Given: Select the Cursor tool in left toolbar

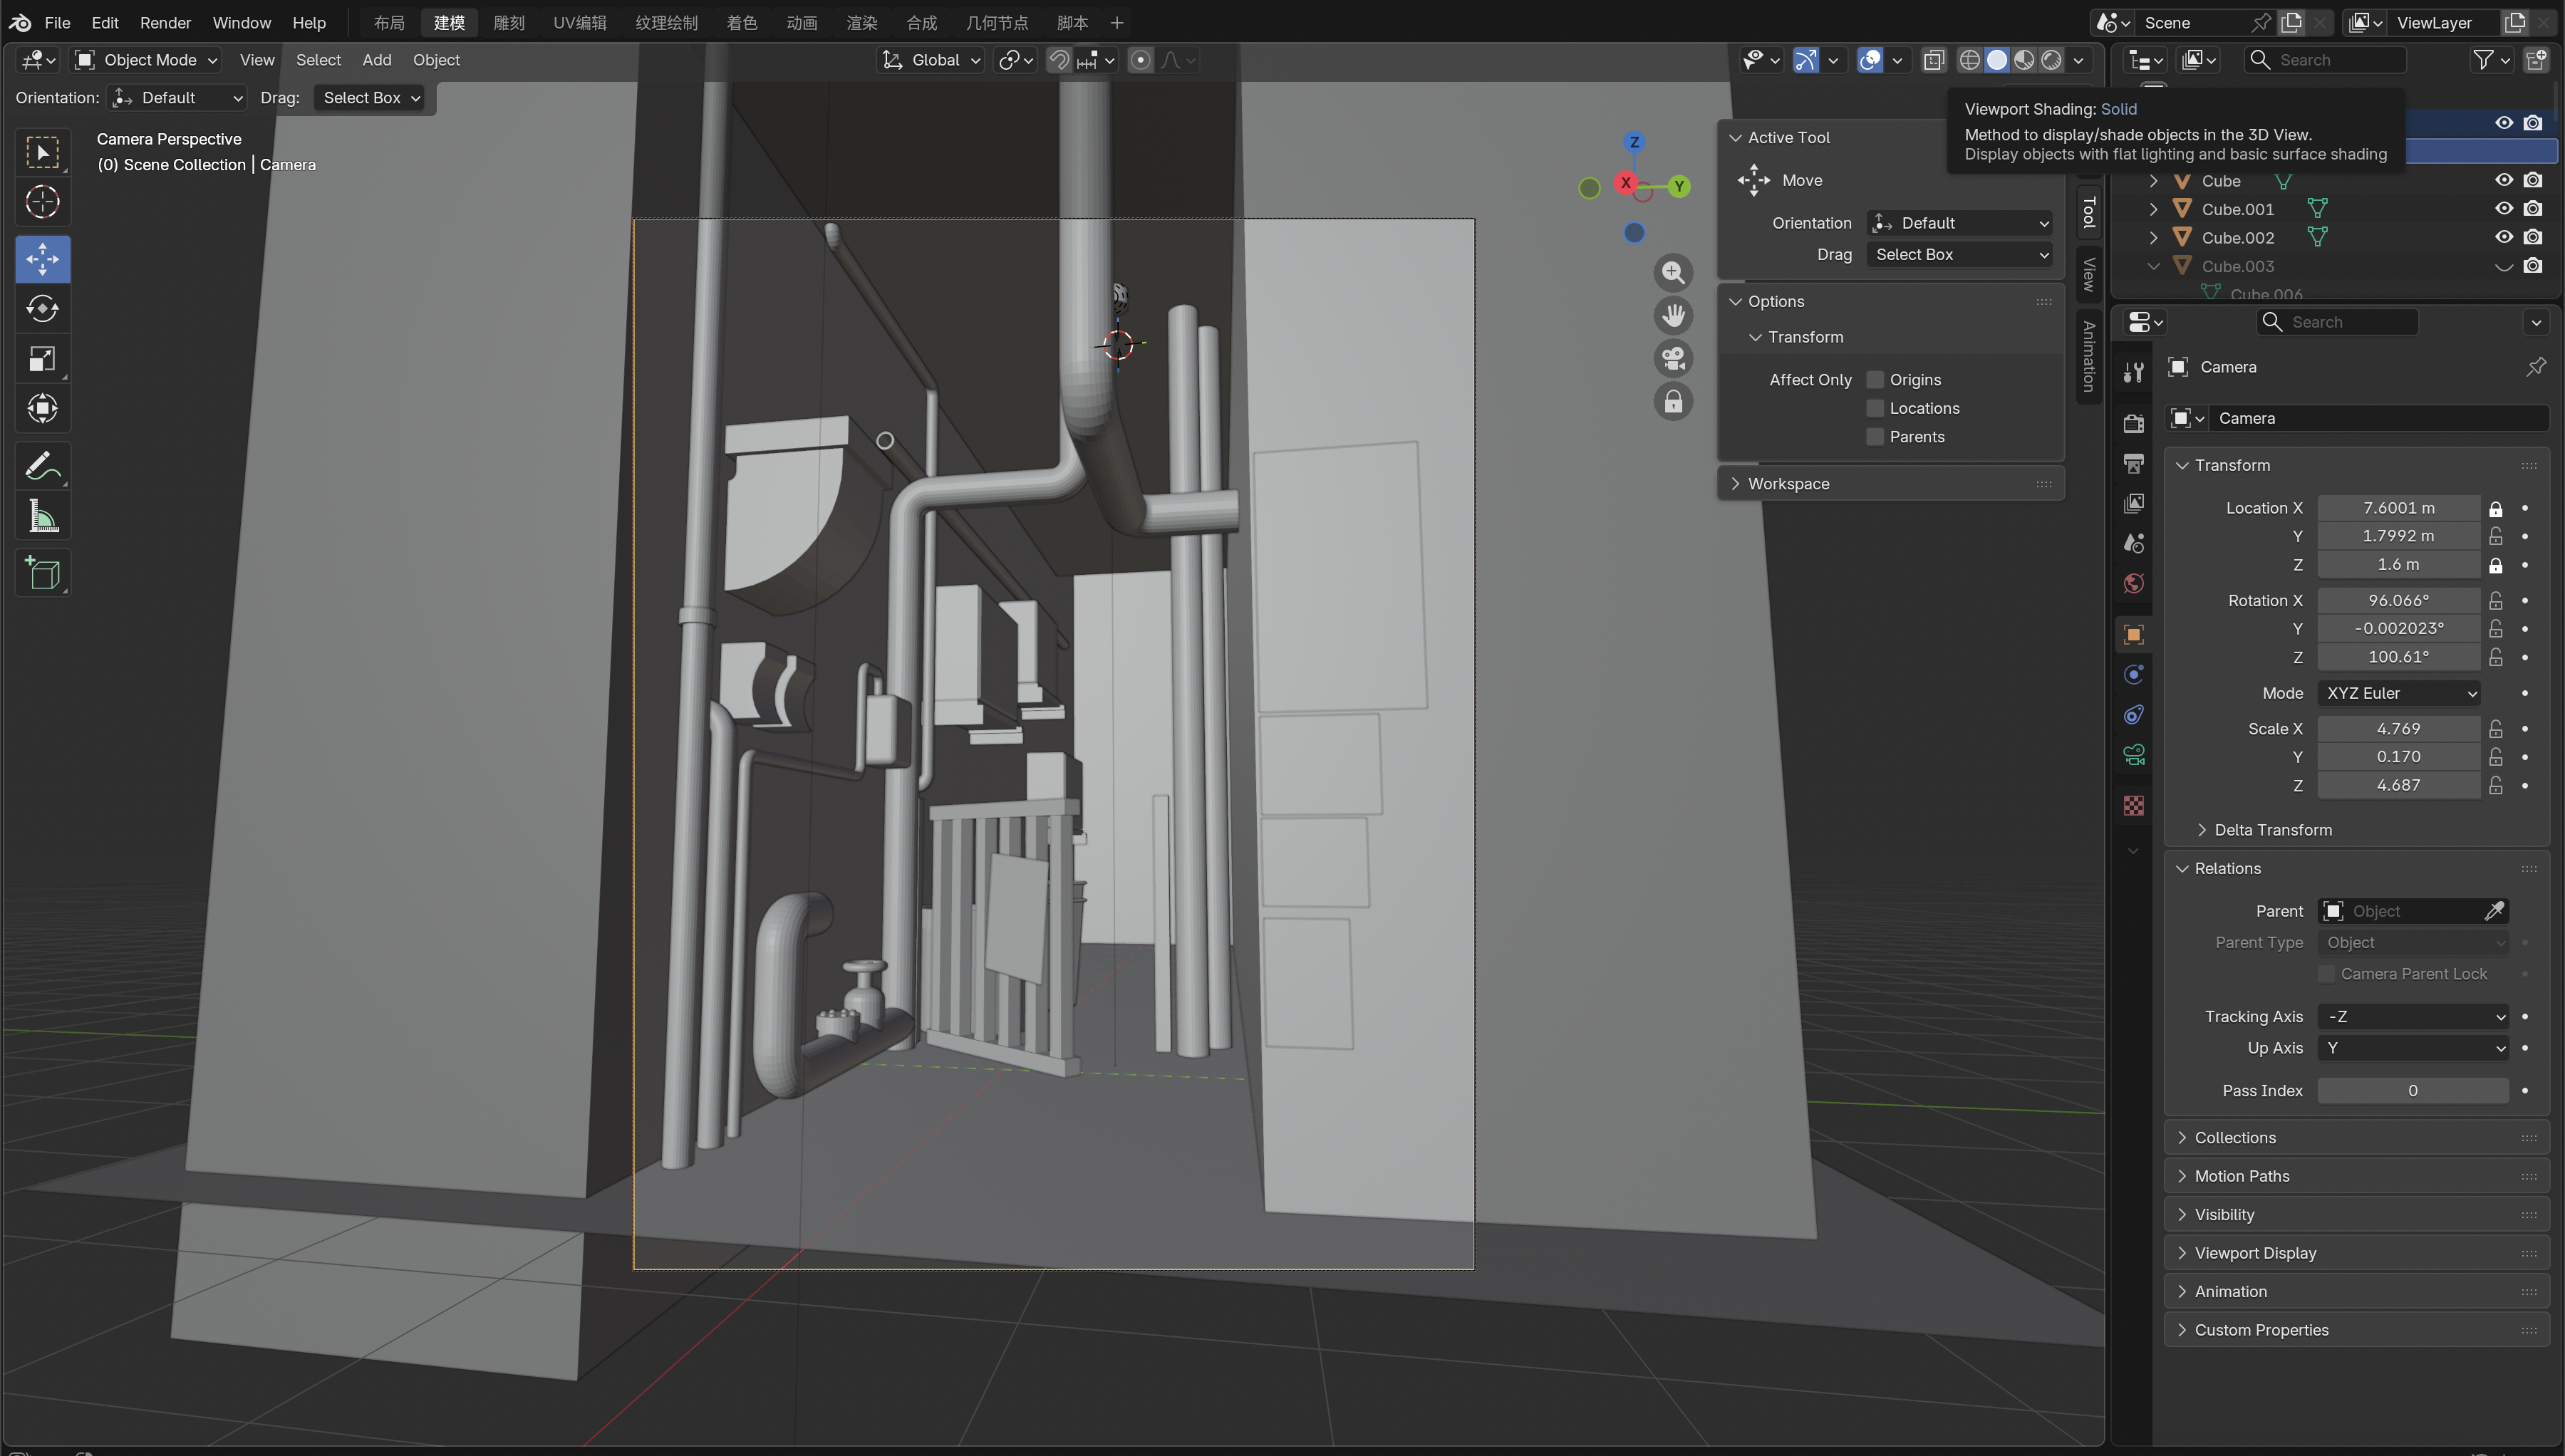Looking at the screenshot, I should (42, 202).
